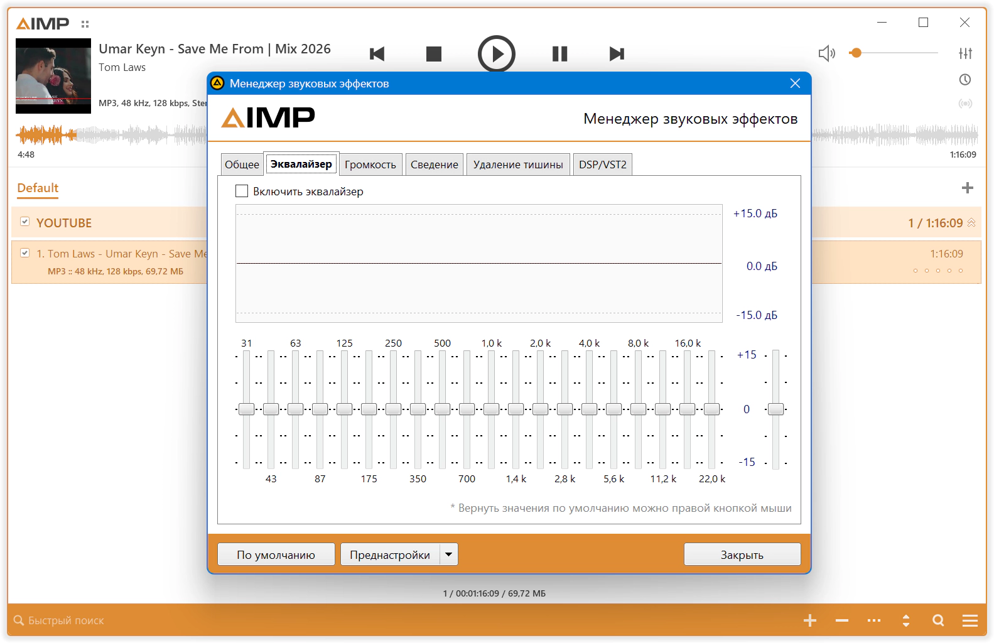
Task: Open the Преднастройки dropdown arrow
Action: (x=448, y=554)
